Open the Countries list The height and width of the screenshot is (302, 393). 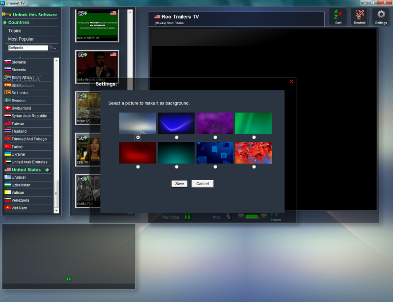(x=19, y=23)
